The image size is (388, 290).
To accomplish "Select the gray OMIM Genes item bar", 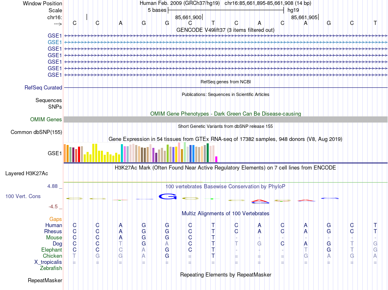I will click(225, 119).
